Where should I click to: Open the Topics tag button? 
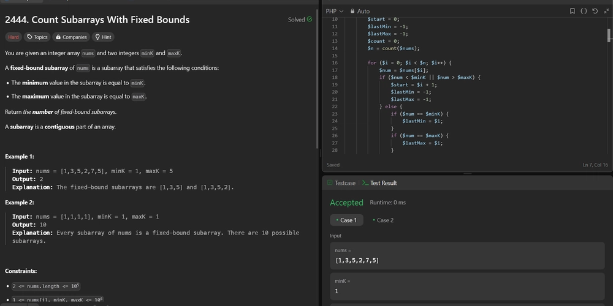point(37,37)
